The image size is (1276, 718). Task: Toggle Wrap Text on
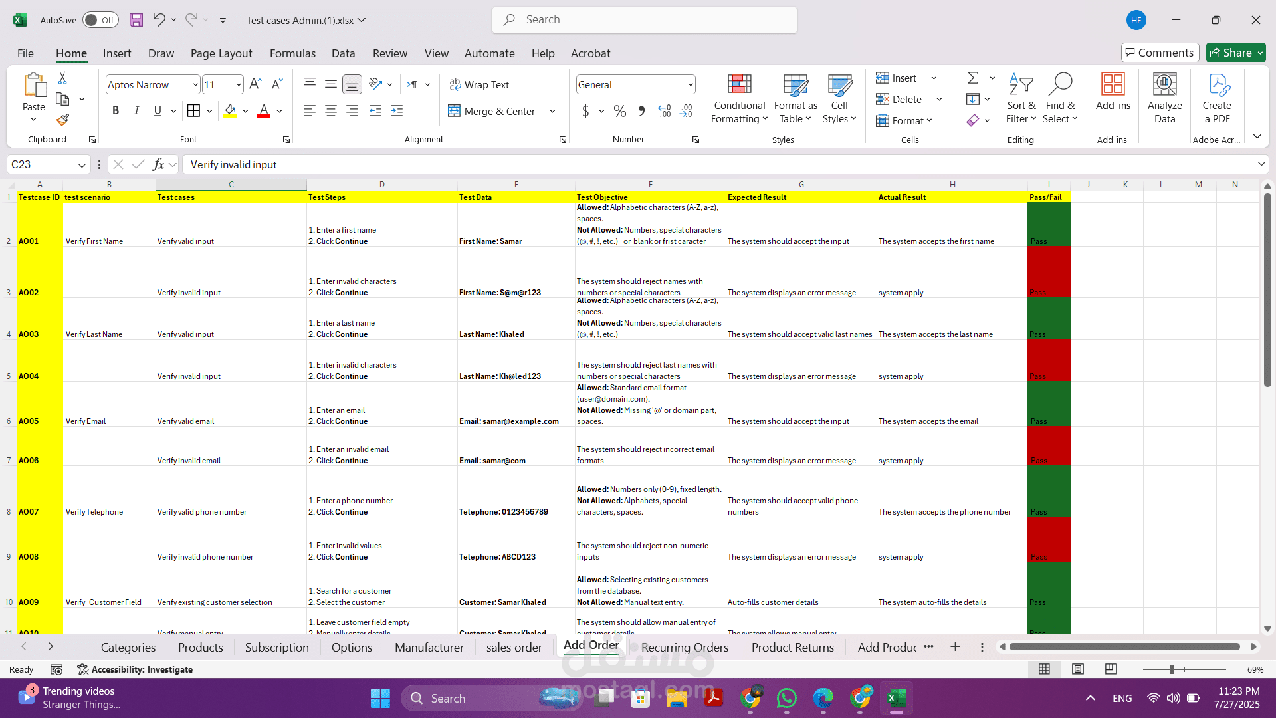click(x=479, y=84)
